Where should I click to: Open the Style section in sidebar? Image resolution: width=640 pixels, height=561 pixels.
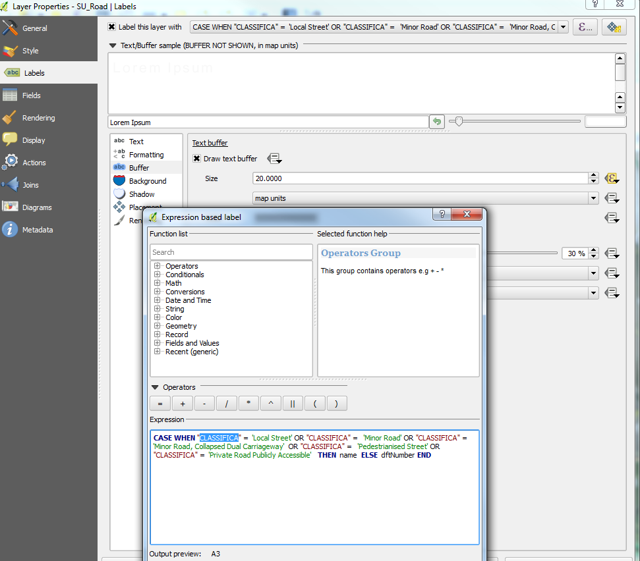[x=30, y=51]
